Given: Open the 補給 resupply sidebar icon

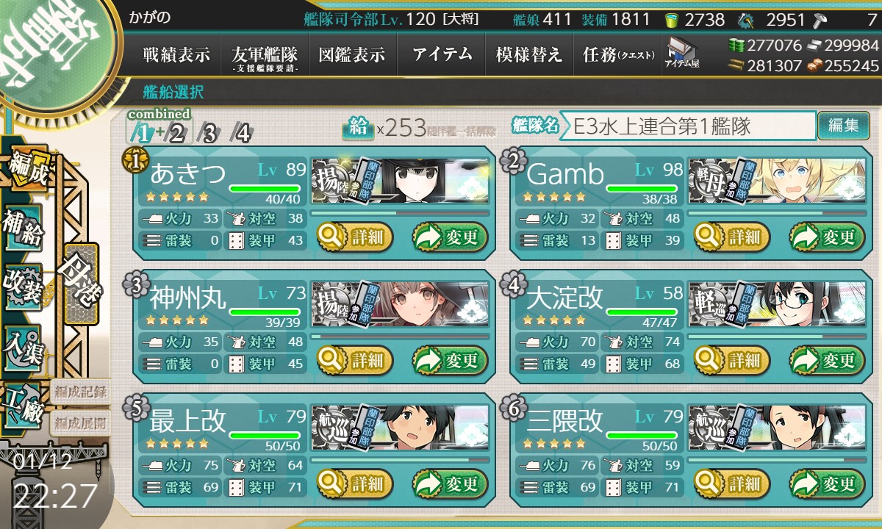Looking at the screenshot, I should [24, 230].
